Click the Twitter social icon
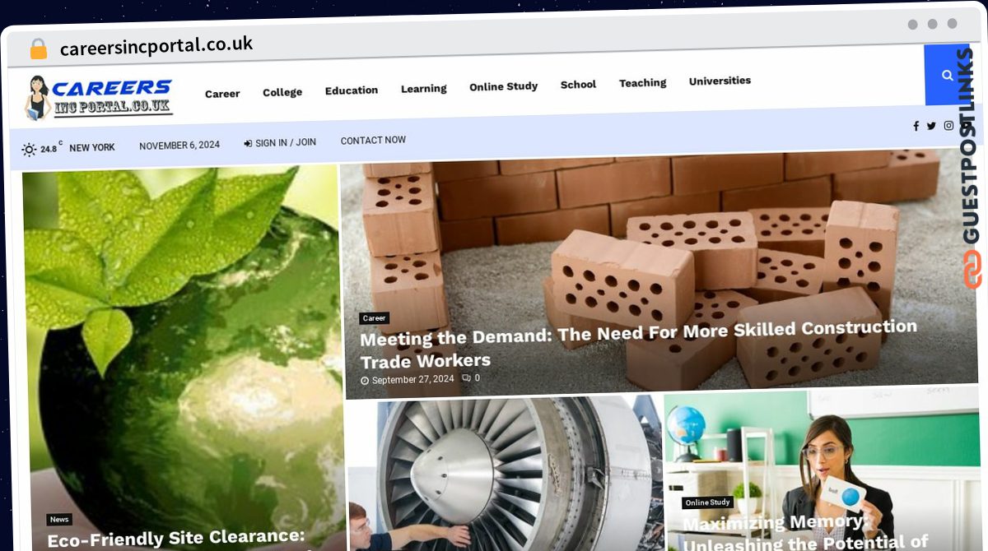This screenshot has width=988, height=551. pos(931,126)
